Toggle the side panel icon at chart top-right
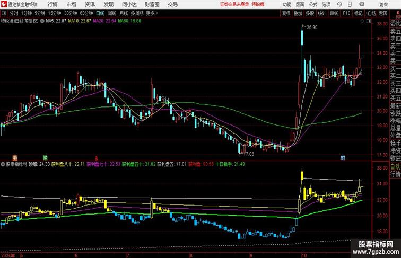The width and height of the screenshot is (401, 258). pyautogui.click(x=369, y=22)
